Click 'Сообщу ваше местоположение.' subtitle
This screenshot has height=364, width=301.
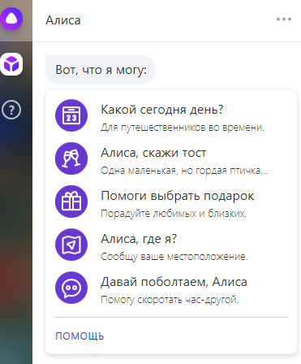point(174,257)
